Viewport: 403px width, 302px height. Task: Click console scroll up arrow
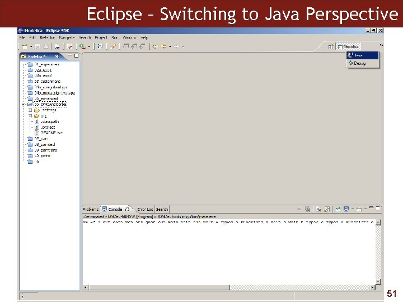coord(378,223)
